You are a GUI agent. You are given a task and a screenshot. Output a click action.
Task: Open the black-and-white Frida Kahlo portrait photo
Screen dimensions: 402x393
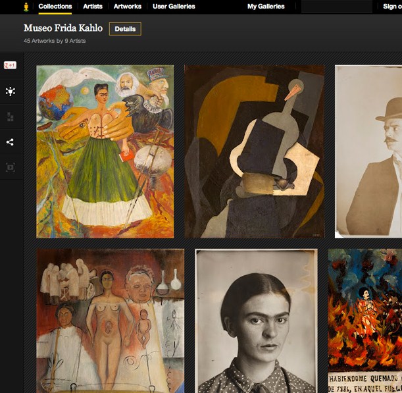pos(256,321)
